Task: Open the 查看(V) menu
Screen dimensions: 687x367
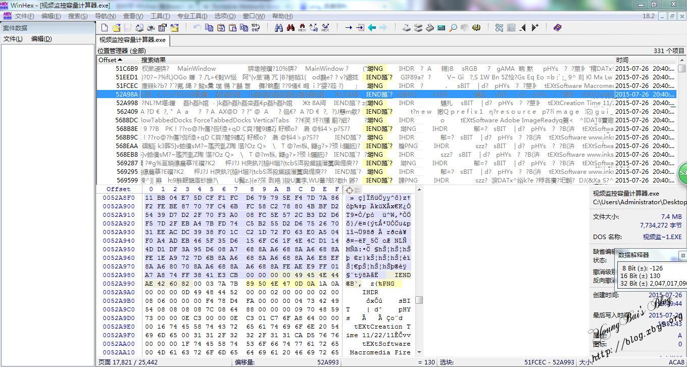Action: coord(133,16)
